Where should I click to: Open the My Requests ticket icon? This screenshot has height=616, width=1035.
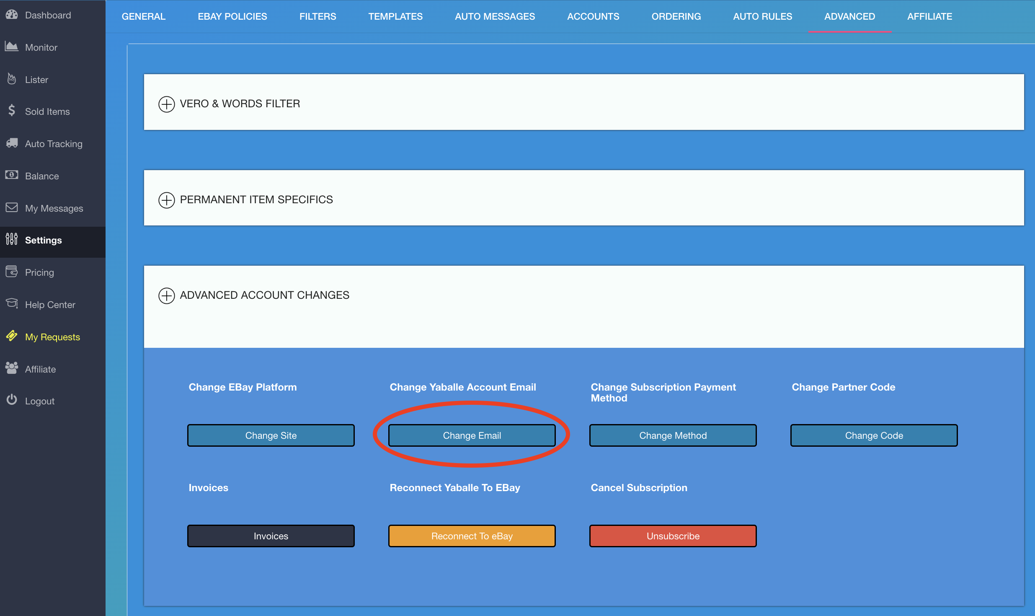12,336
